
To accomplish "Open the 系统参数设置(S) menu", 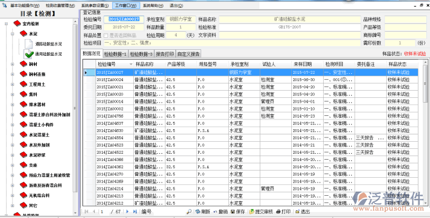I will pyautogui.click(x=95, y=5).
